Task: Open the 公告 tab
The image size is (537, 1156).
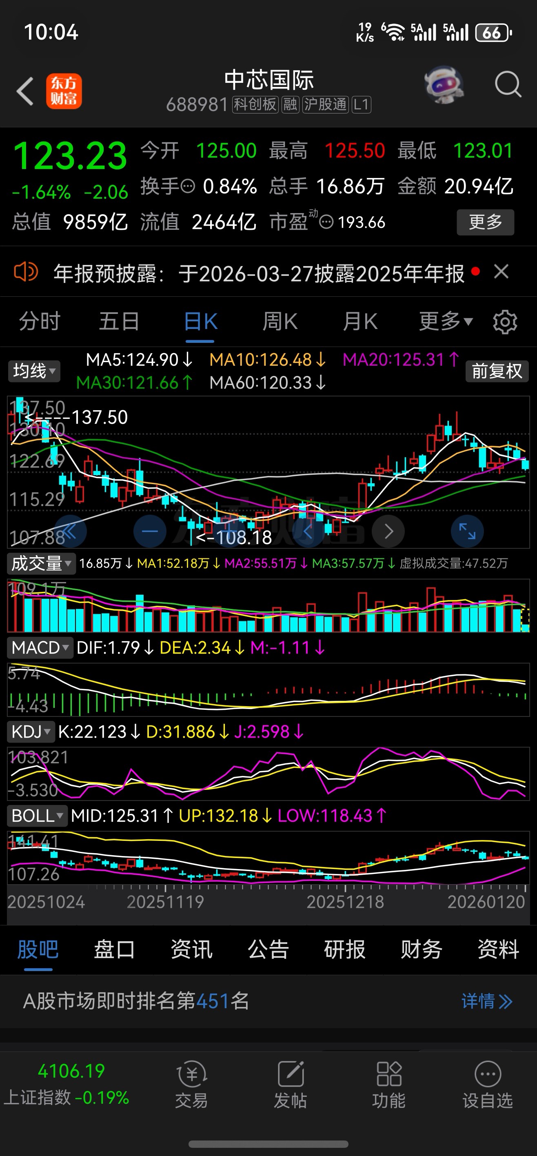Action: (268, 949)
